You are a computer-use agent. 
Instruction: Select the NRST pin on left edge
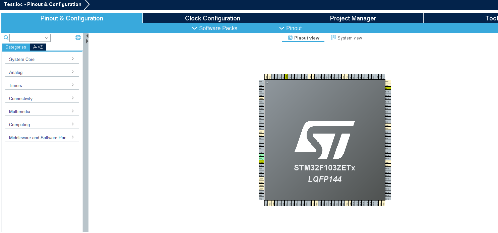(261, 162)
